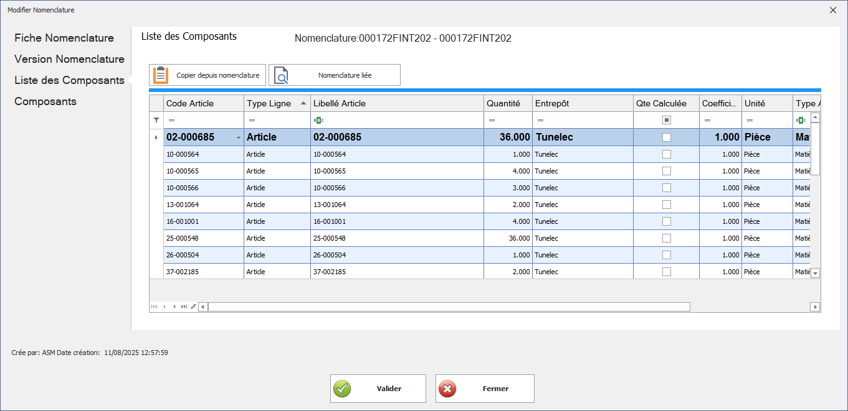Click the clipboard icon on Copier depuis nomenclature
This screenshot has height=411, width=848.
(x=161, y=75)
